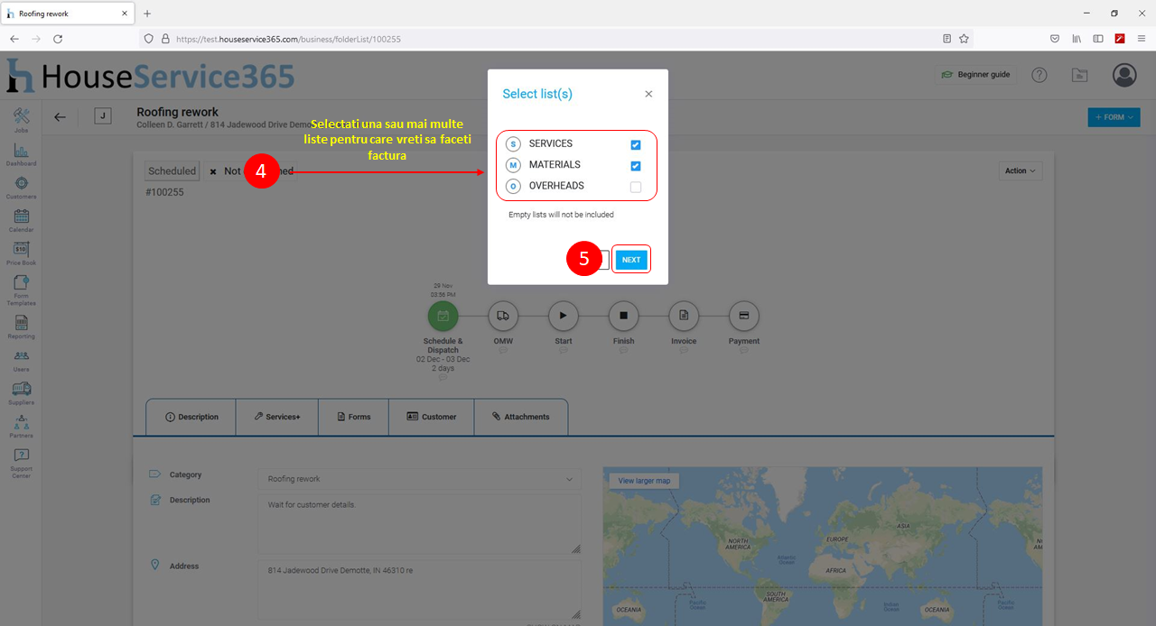Open Price Book from sidebar
Screen dimensions: 1156x626
[22, 253]
